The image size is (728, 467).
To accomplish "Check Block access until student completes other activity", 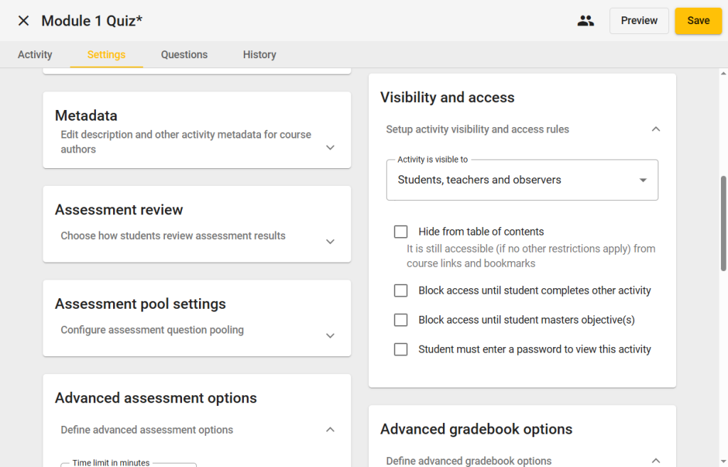I will tap(401, 291).
